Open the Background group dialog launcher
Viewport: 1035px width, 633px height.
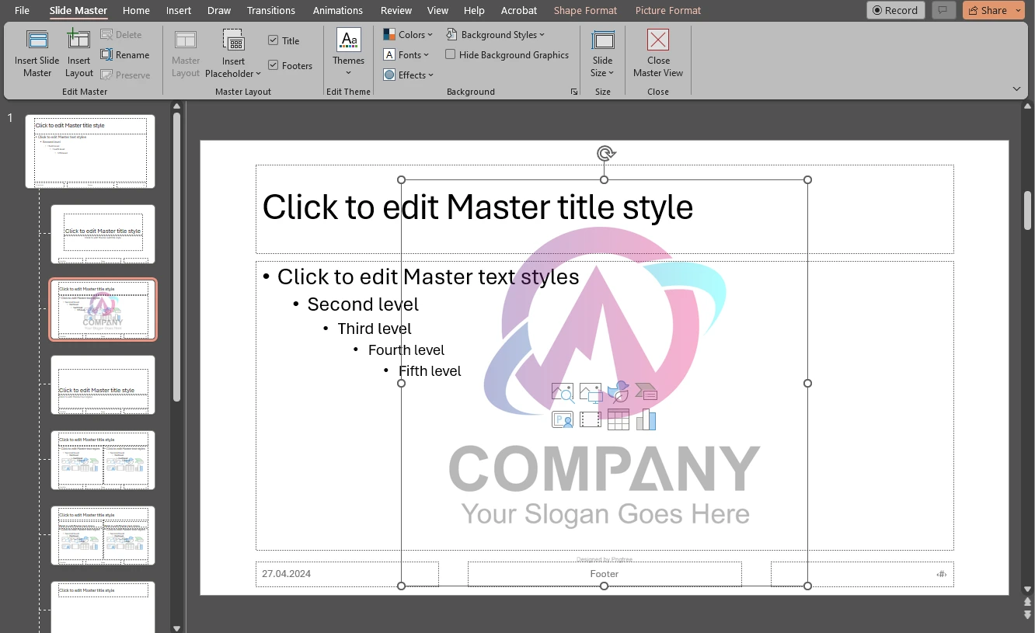(574, 91)
